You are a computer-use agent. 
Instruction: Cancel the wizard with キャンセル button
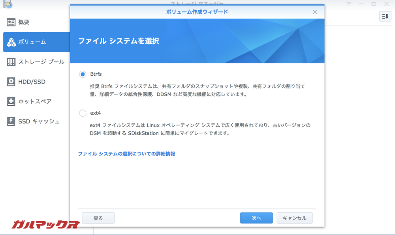tap(294, 218)
